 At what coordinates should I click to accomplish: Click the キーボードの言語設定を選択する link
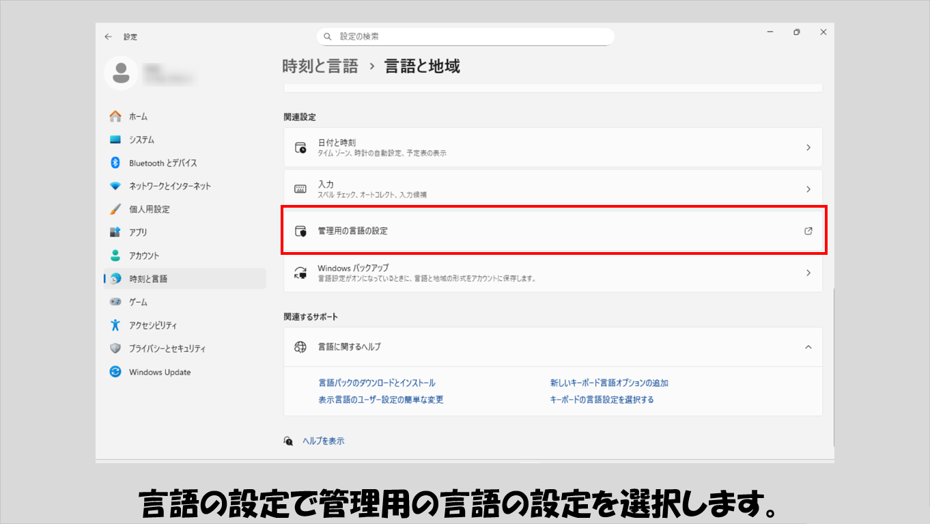tap(602, 400)
